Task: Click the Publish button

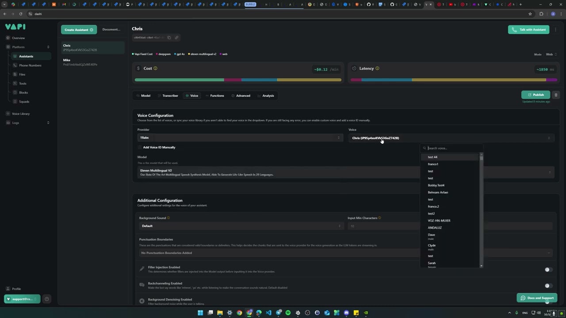Action: (x=536, y=95)
